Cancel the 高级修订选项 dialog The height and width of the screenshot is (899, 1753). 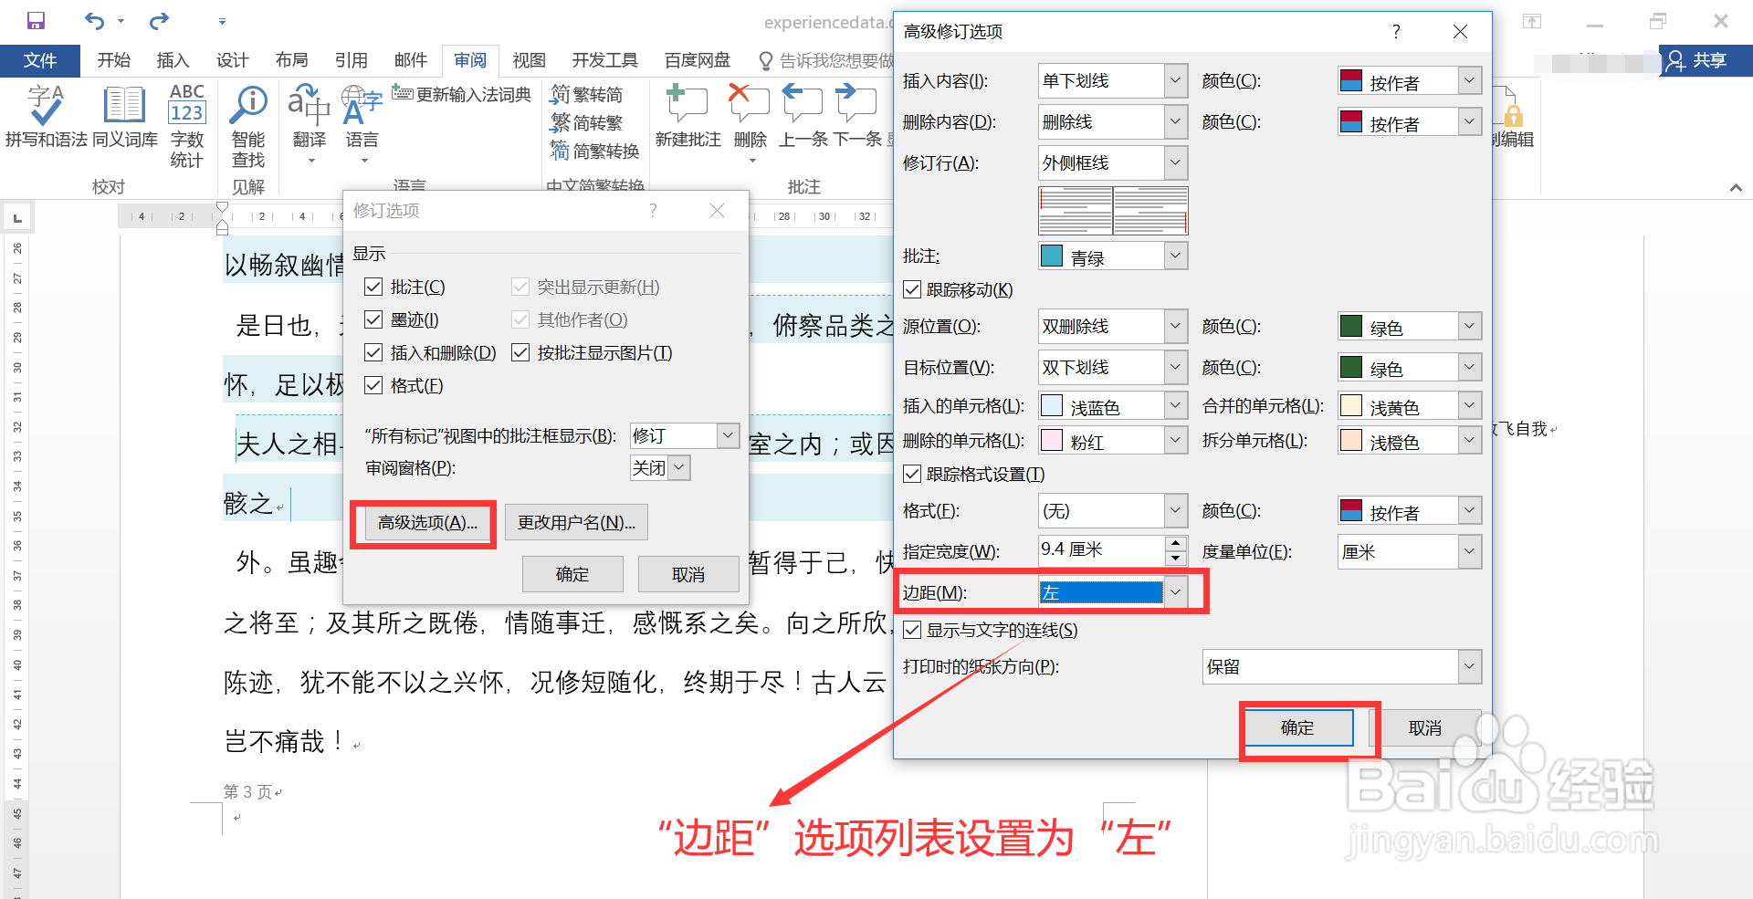[x=1425, y=728]
